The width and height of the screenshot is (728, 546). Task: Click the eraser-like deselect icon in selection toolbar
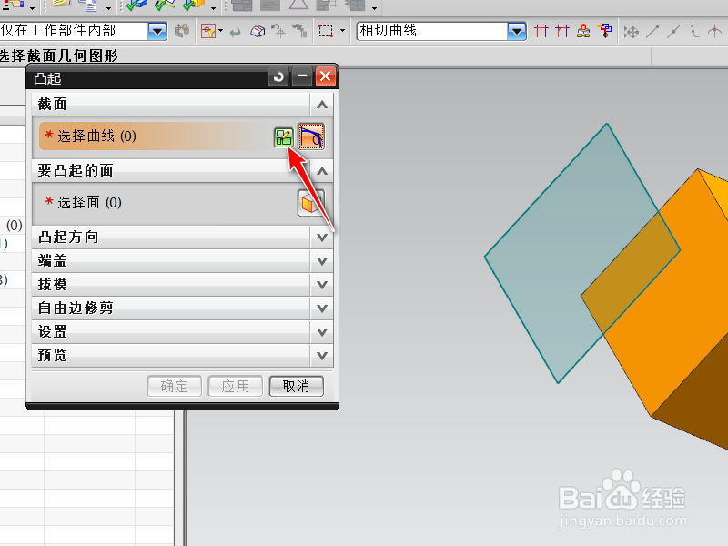pyautogui.click(x=258, y=32)
